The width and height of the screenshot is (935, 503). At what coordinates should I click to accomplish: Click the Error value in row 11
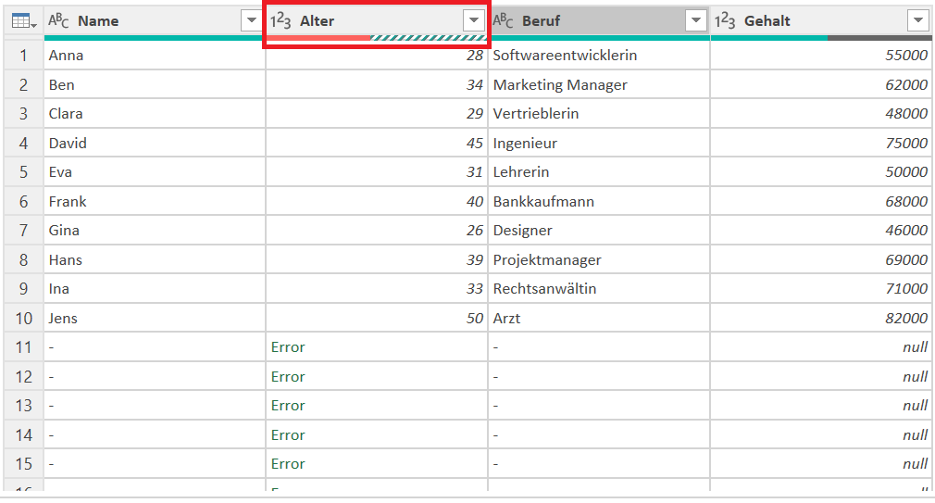point(288,347)
